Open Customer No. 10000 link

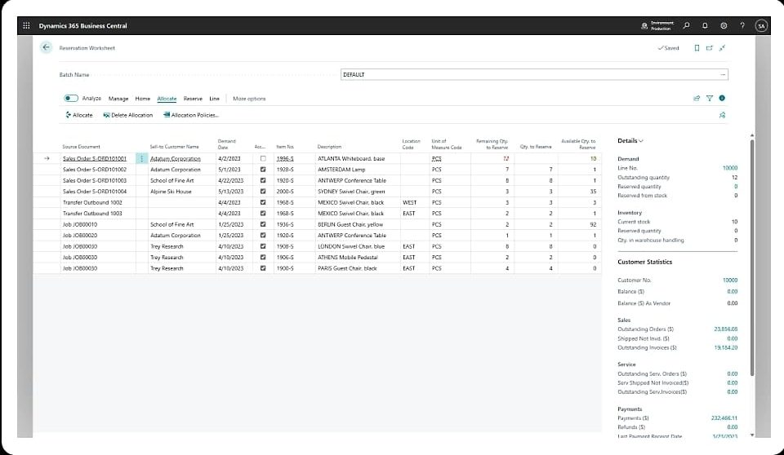coord(730,281)
